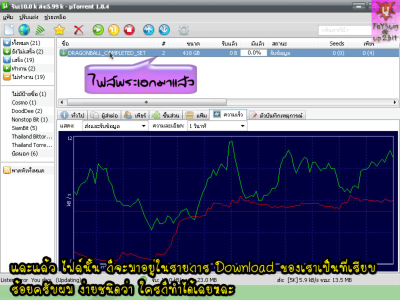Switch to the ความเร็ว tab

coord(228,114)
